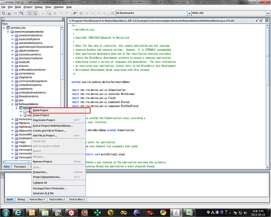Open the File menu
271x217 pixels.
pos(3,7)
